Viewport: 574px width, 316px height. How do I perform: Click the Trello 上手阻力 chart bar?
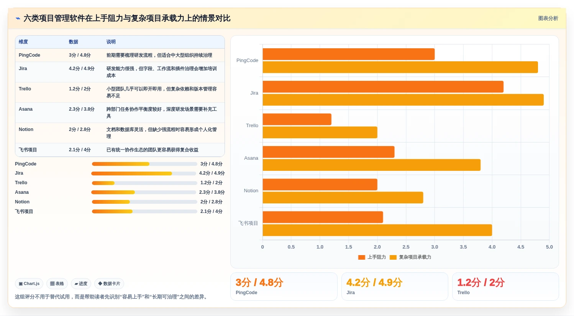pyautogui.click(x=297, y=120)
